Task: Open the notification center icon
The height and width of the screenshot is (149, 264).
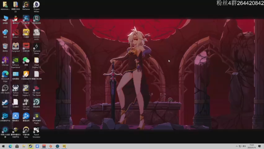Action: coord(259,146)
